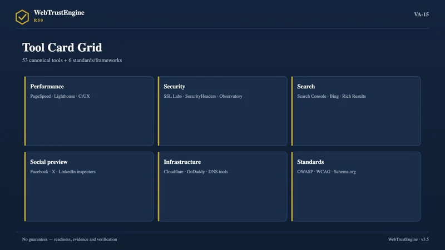Click the VA-15 slide identifier
445x250 pixels.
pyautogui.click(x=421, y=14)
